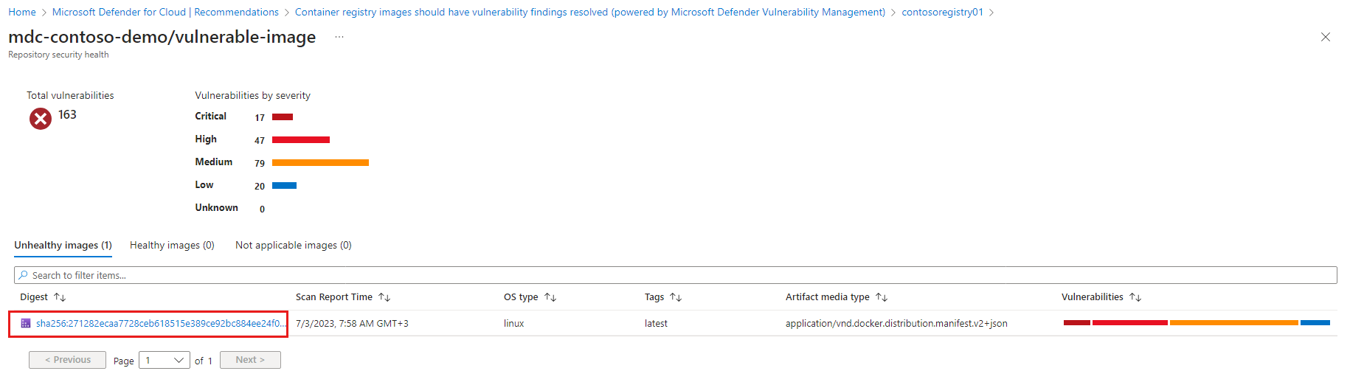The image size is (1350, 385).
Task: Go to Home breadcrumb link
Action: [x=22, y=12]
